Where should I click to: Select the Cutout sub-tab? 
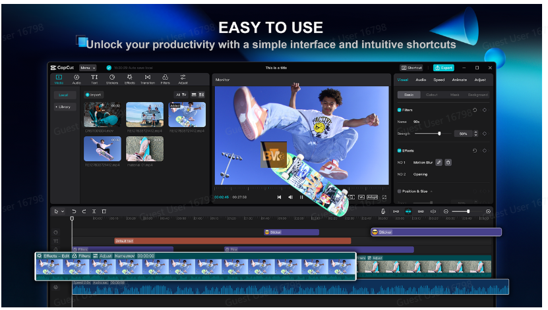tap(431, 95)
